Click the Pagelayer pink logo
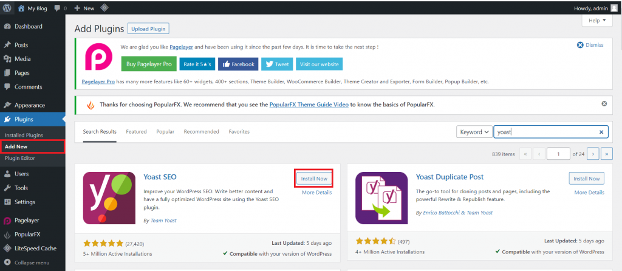The height and width of the screenshot is (271, 622). coord(99,57)
